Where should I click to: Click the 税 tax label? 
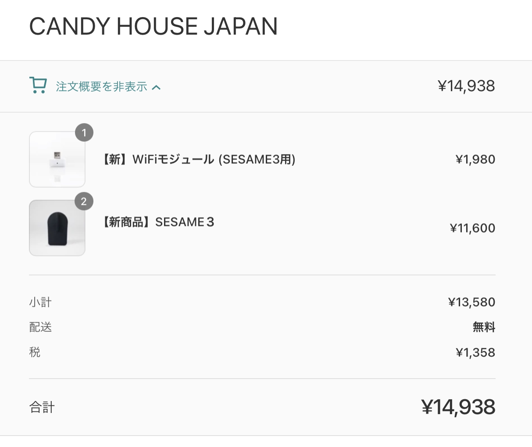click(x=35, y=352)
